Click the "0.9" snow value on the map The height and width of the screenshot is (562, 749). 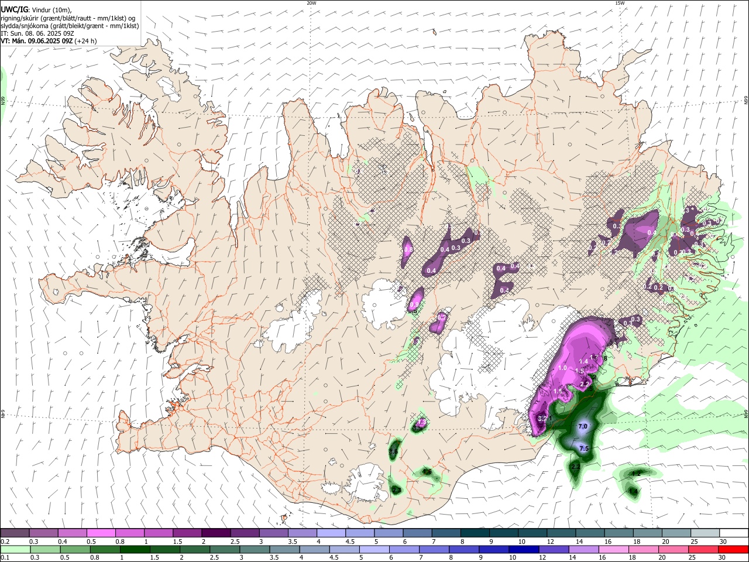pos(413,304)
